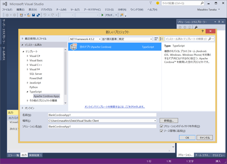
Task: Click the green attach start arrow
Action: point(103,15)
